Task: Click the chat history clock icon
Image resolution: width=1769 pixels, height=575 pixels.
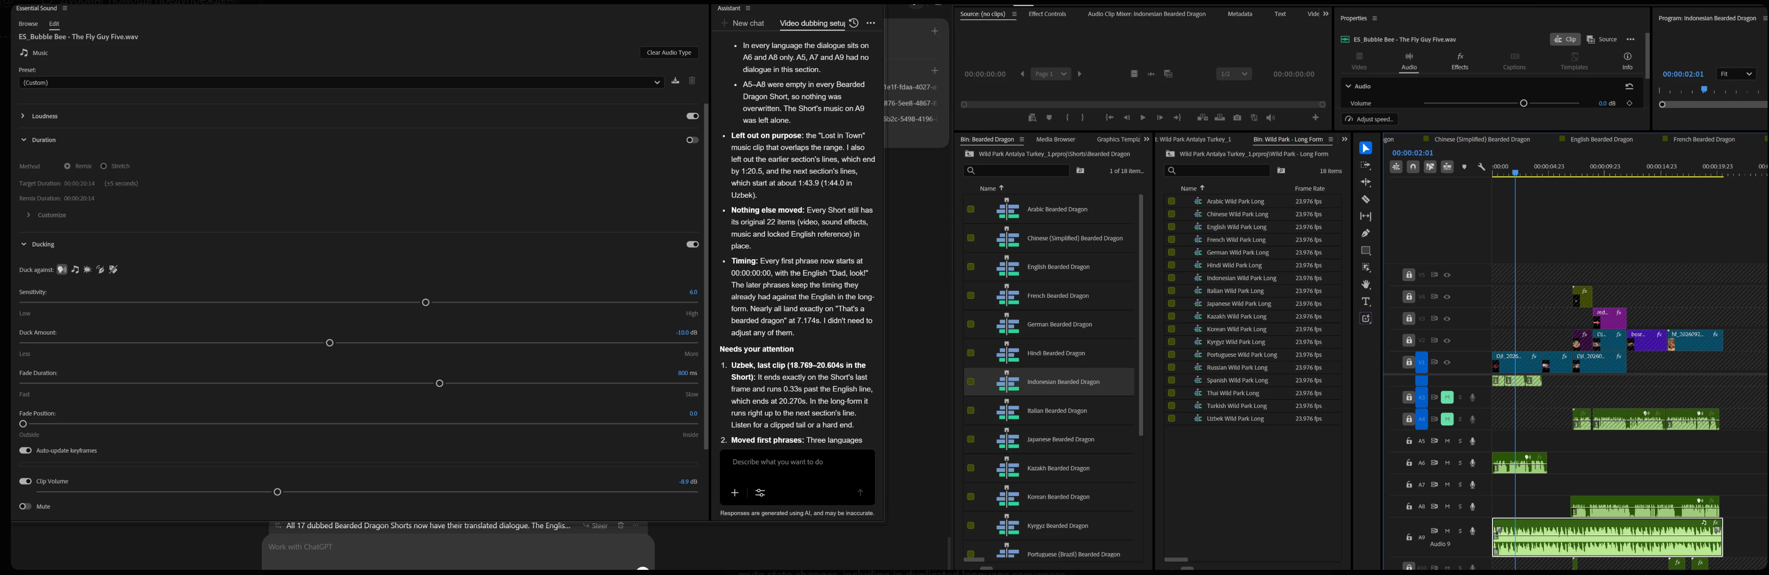Action: 853,24
